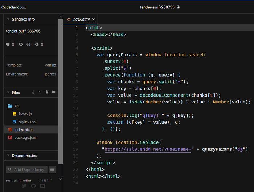This screenshot has width=254, height=192.
Task: Click the "isNaN" call on line 12
Action: click(x=136, y=102)
